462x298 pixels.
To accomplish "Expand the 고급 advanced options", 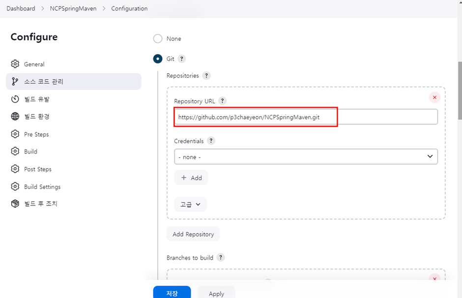I will coord(190,204).
